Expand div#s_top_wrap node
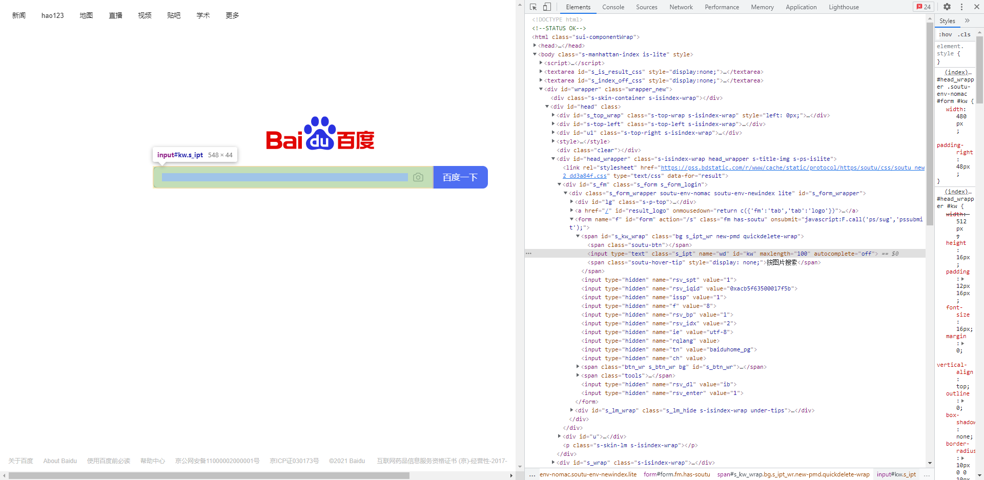Screen dimensions: 984x480 (x=553, y=115)
